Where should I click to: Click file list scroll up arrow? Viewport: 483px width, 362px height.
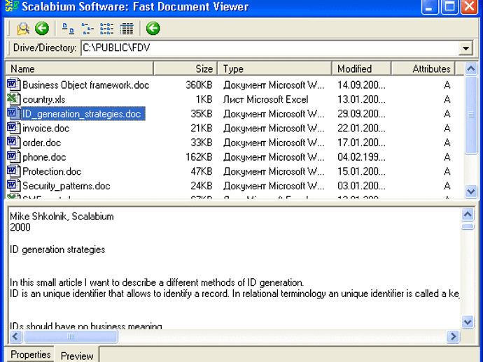click(470, 68)
